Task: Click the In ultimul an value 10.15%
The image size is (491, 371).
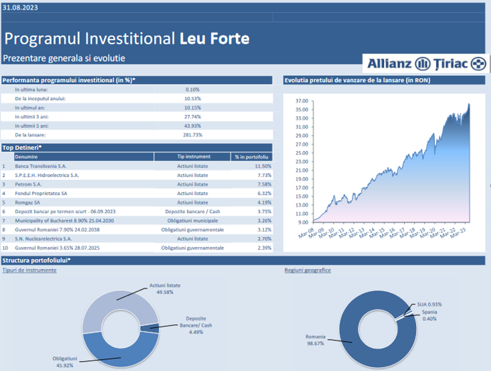Action: [192, 108]
